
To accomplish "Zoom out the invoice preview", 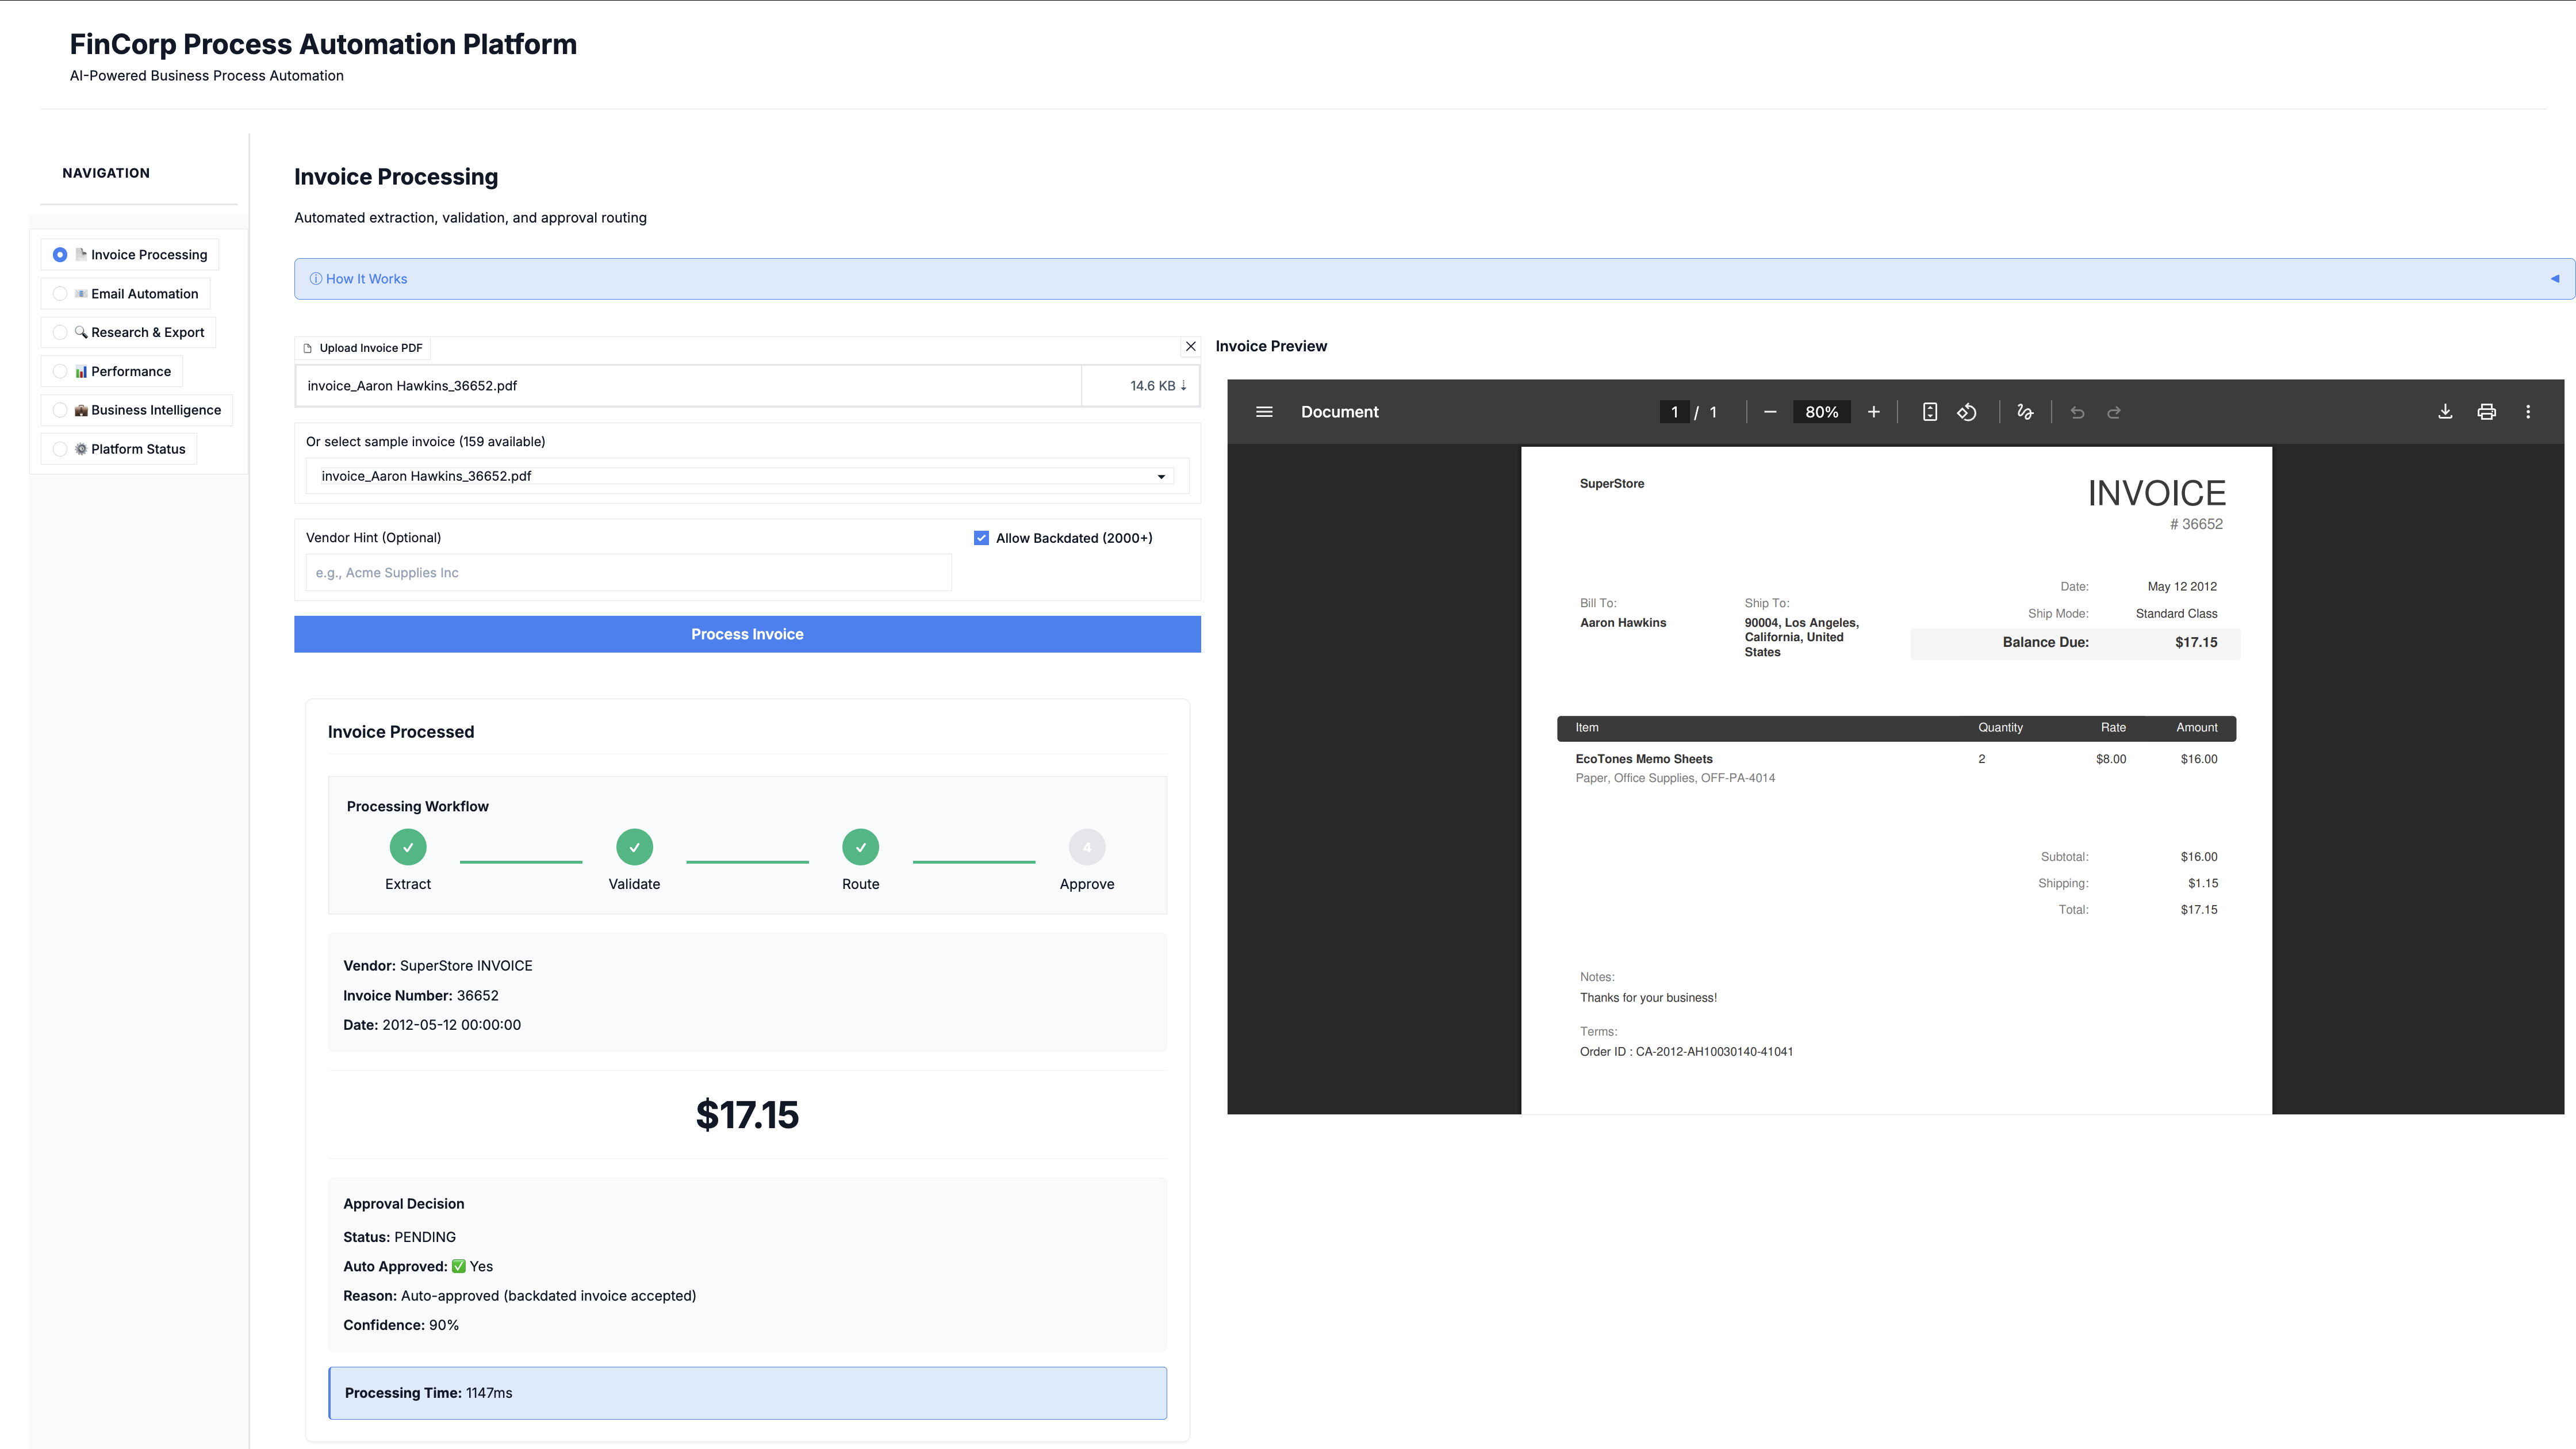I will pos(1770,412).
